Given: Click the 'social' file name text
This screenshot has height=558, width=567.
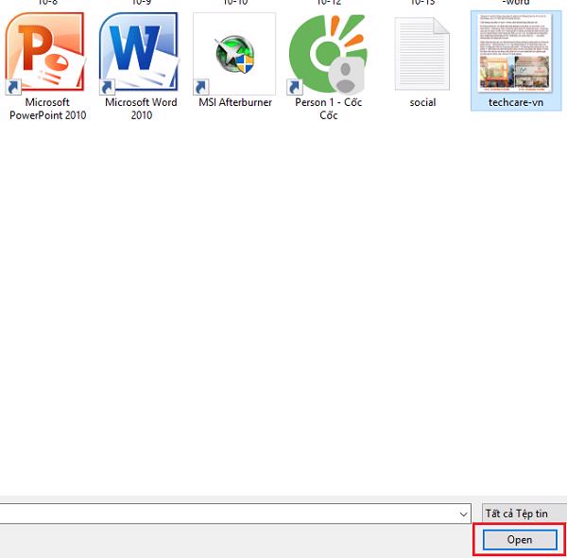Looking at the screenshot, I should coord(422,102).
